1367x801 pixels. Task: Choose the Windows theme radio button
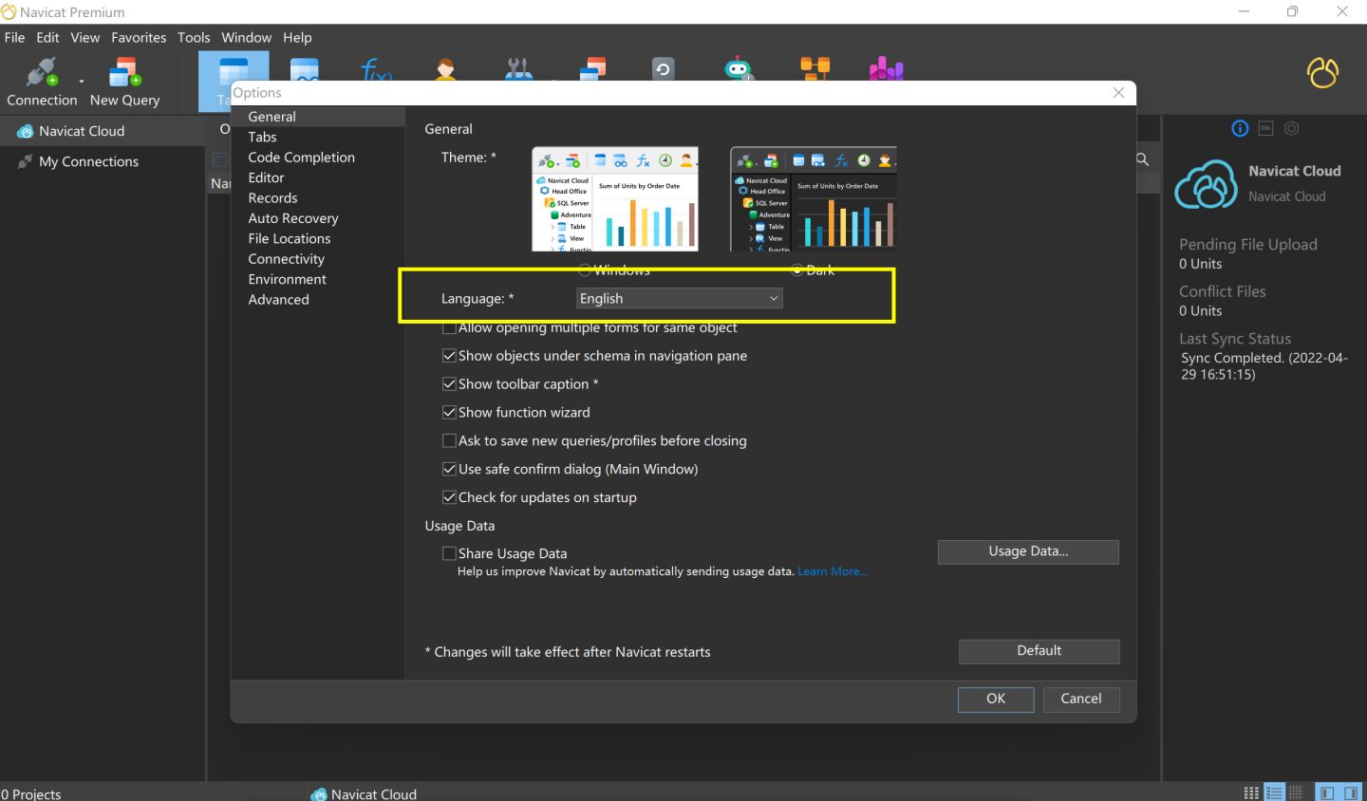(x=585, y=270)
